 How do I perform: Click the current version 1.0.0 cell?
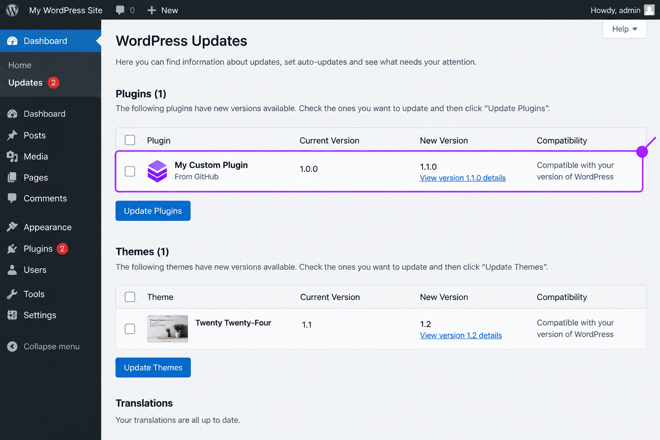pos(309,169)
